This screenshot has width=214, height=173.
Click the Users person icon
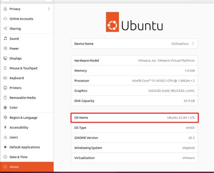[5, 137]
